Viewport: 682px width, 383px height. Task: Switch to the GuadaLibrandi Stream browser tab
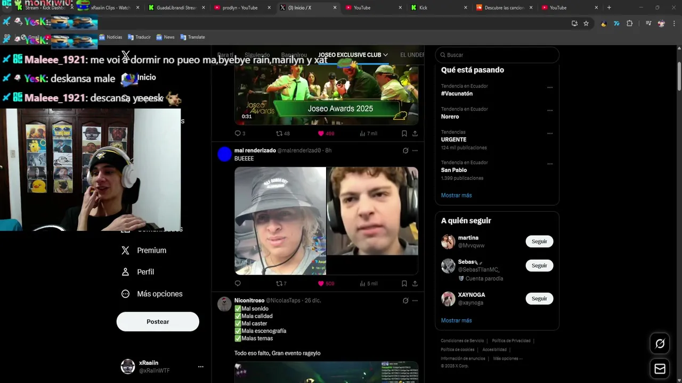(176, 7)
